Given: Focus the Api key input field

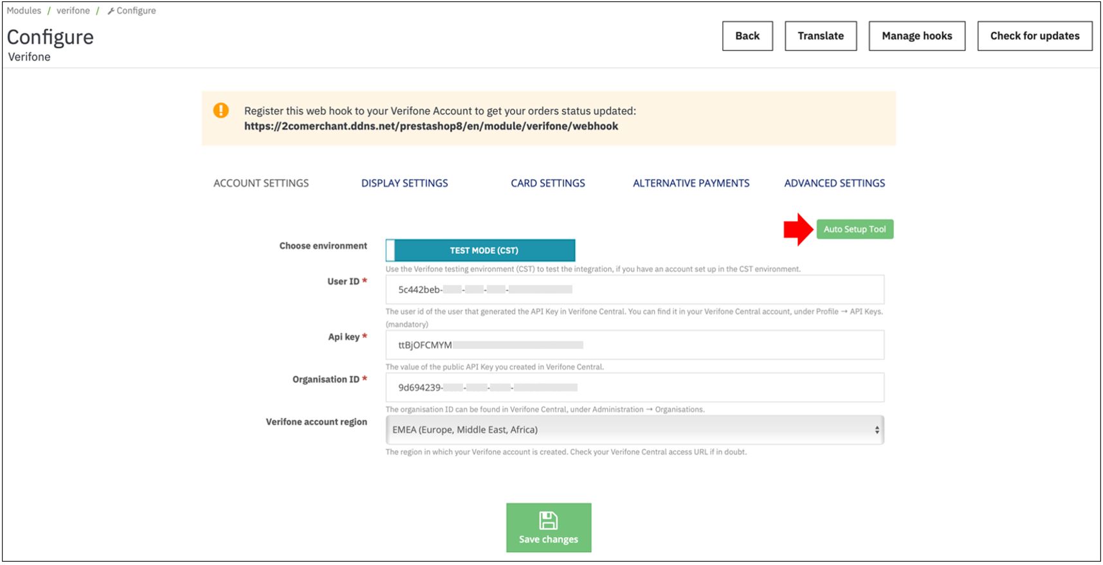Looking at the screenshot, I should (x=635, y=345).
